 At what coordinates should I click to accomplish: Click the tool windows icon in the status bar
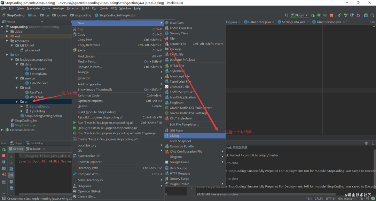coord(3,199)
